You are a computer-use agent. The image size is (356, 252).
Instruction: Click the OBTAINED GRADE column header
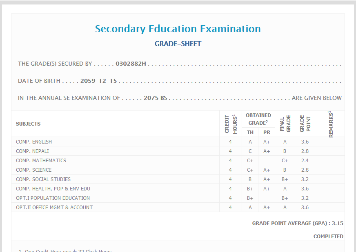point(258,119)
